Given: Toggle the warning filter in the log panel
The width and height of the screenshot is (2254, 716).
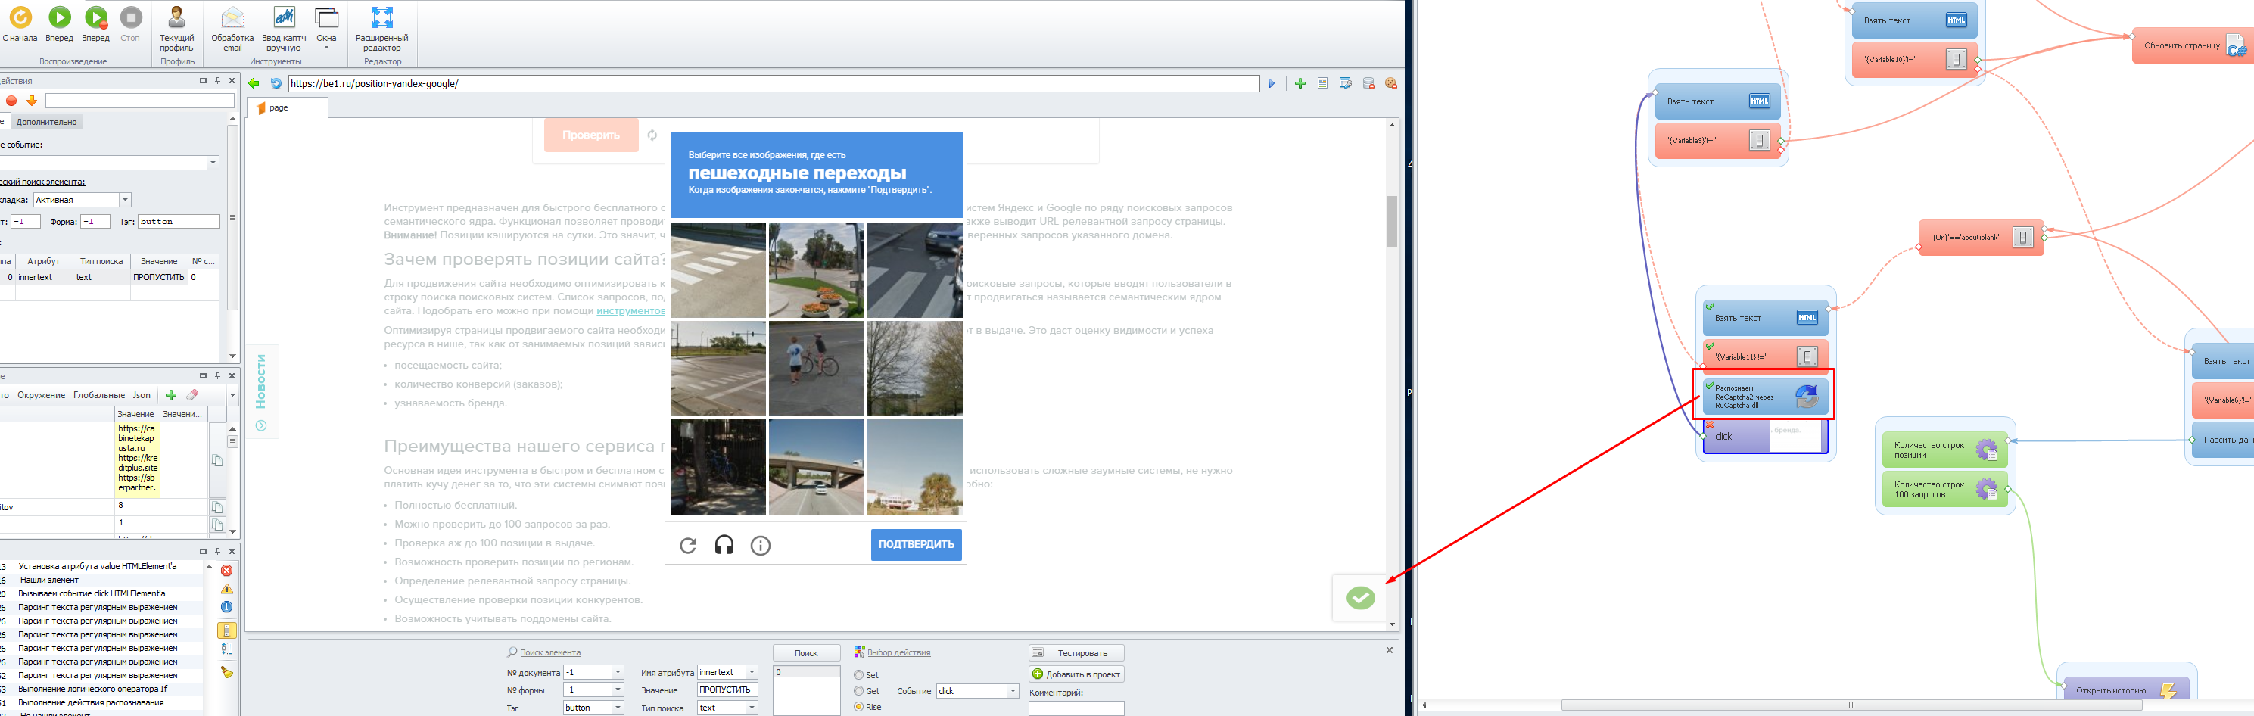Looking at the screenshot, I should tap(226, 588).
